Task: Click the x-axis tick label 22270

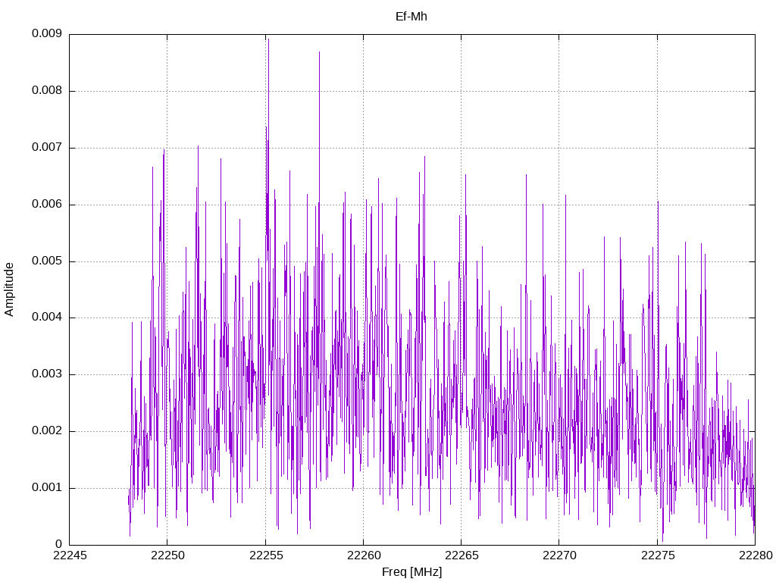Action: 560,555
